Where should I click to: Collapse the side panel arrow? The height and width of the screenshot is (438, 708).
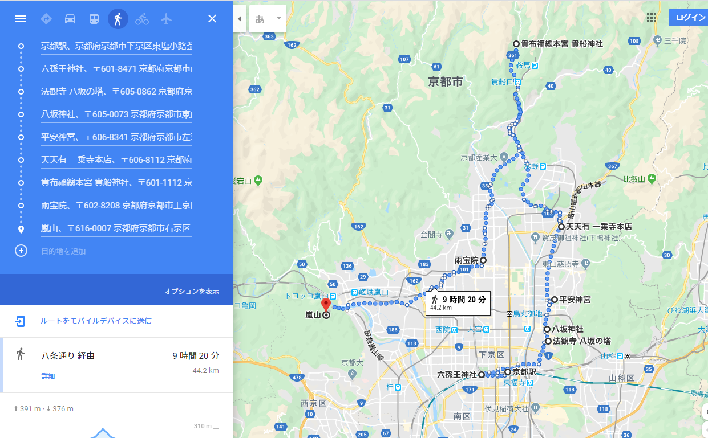click(x=240, y=19)
